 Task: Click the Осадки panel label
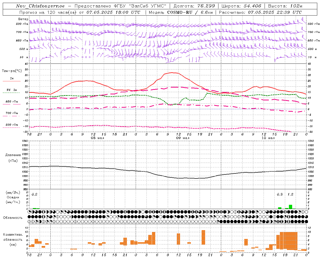click(x=13, y=197)
